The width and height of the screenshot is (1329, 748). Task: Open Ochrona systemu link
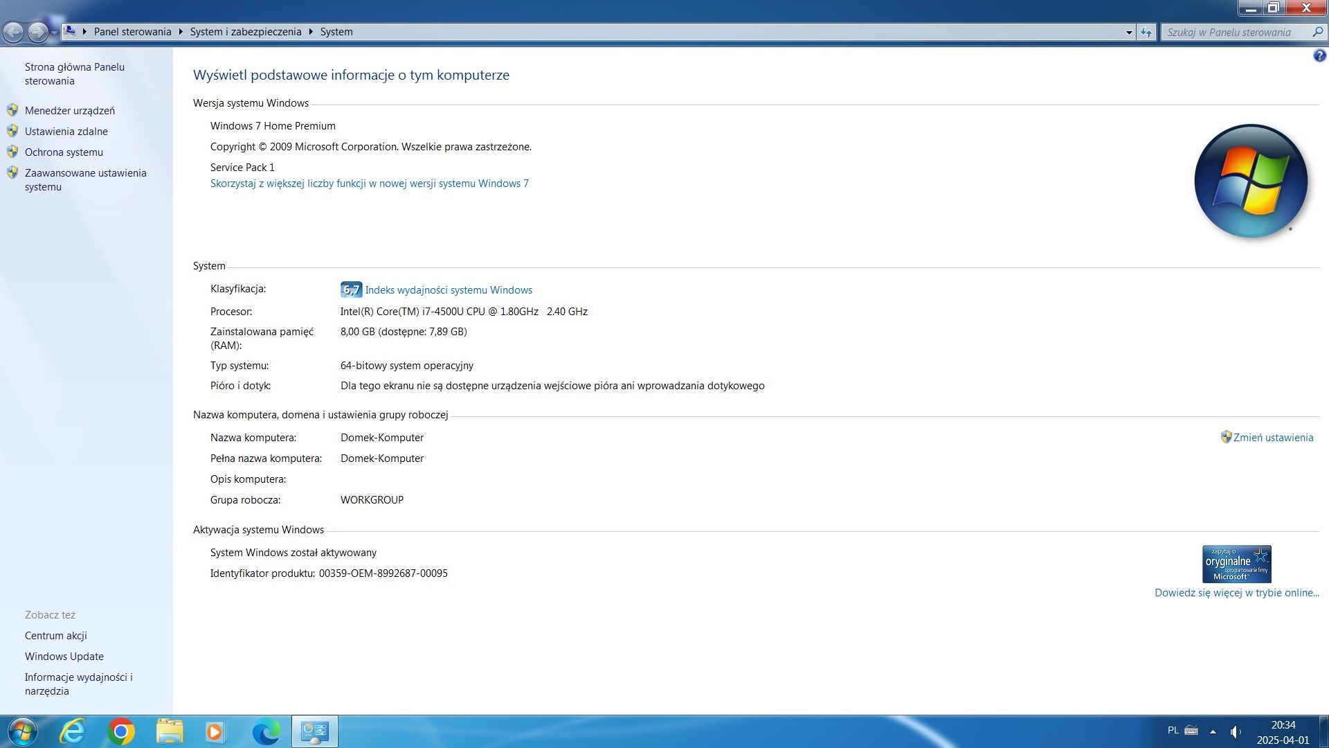pyautogui.click(x=64, y=152)
